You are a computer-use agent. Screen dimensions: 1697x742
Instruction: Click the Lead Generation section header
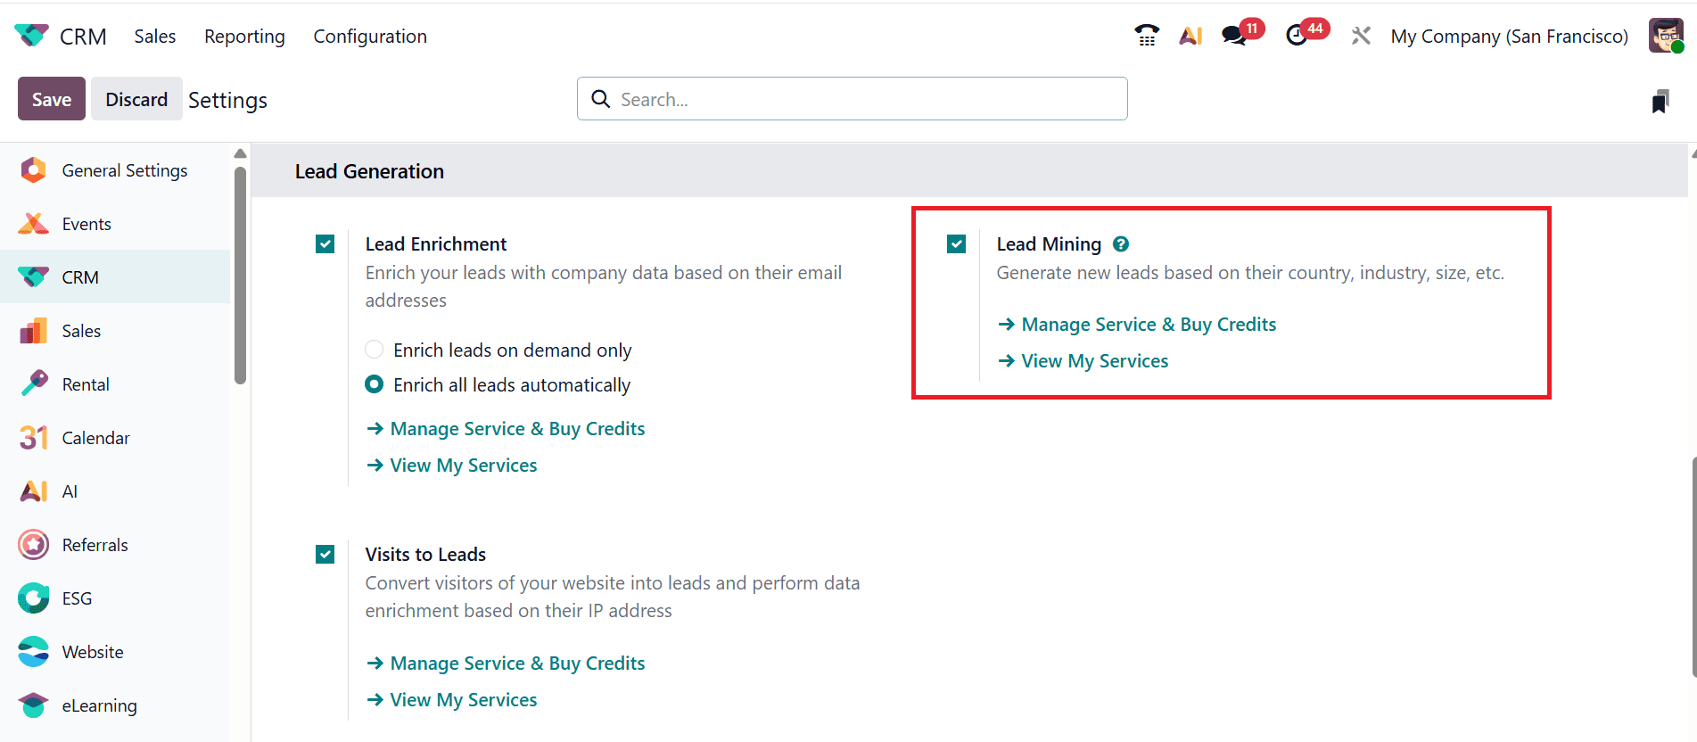click(x=369, y=171)
